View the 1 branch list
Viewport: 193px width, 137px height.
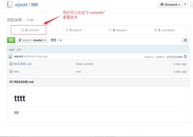coord(74,30)
